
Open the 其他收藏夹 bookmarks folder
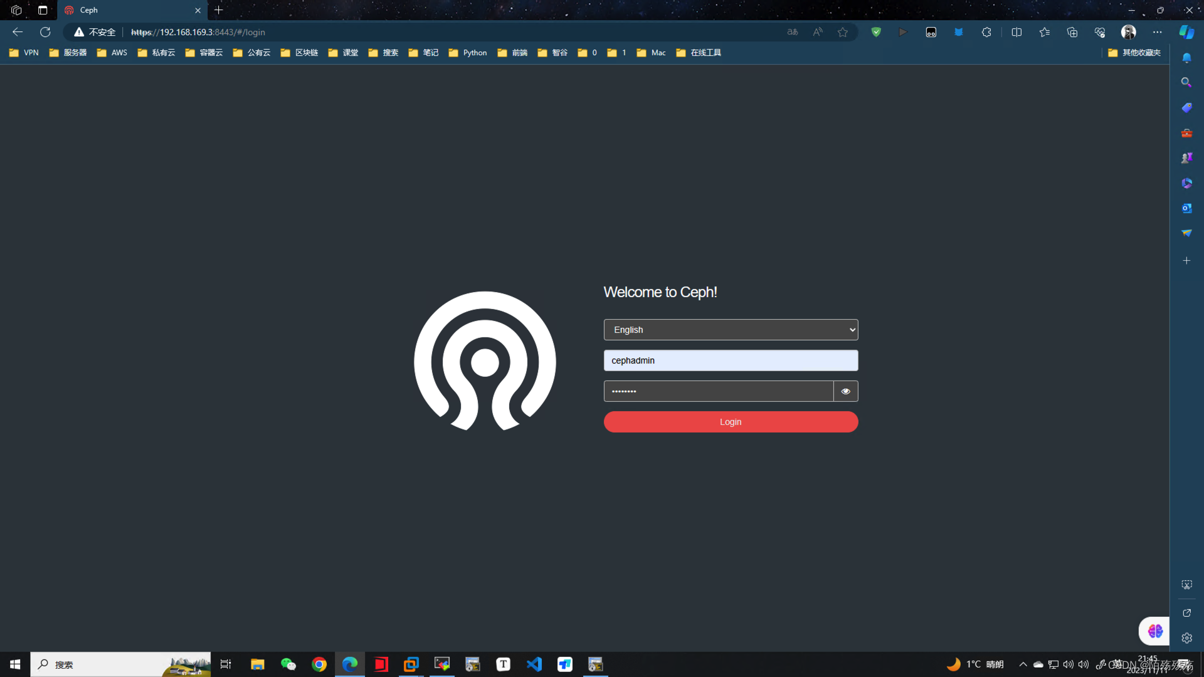click(1134, 53)
